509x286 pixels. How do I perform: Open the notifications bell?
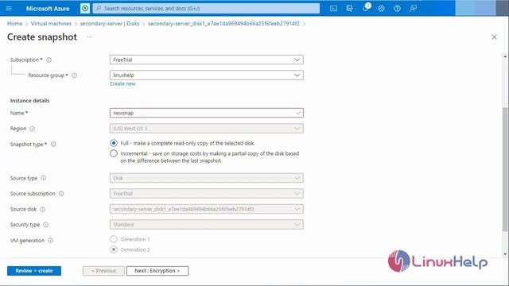coord(366,8)
